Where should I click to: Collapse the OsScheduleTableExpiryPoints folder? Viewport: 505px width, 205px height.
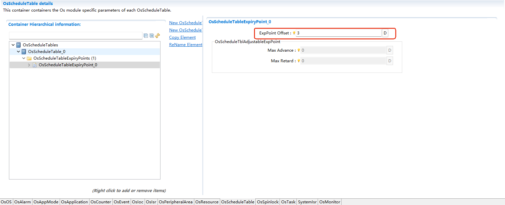coord(24,58)
